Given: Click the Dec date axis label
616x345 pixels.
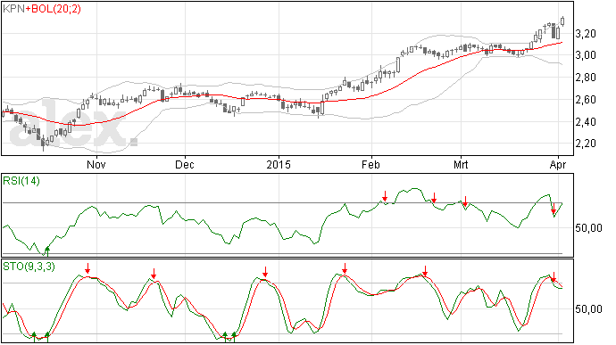Looking at the screenshot, I should click(x=185, y=164).
